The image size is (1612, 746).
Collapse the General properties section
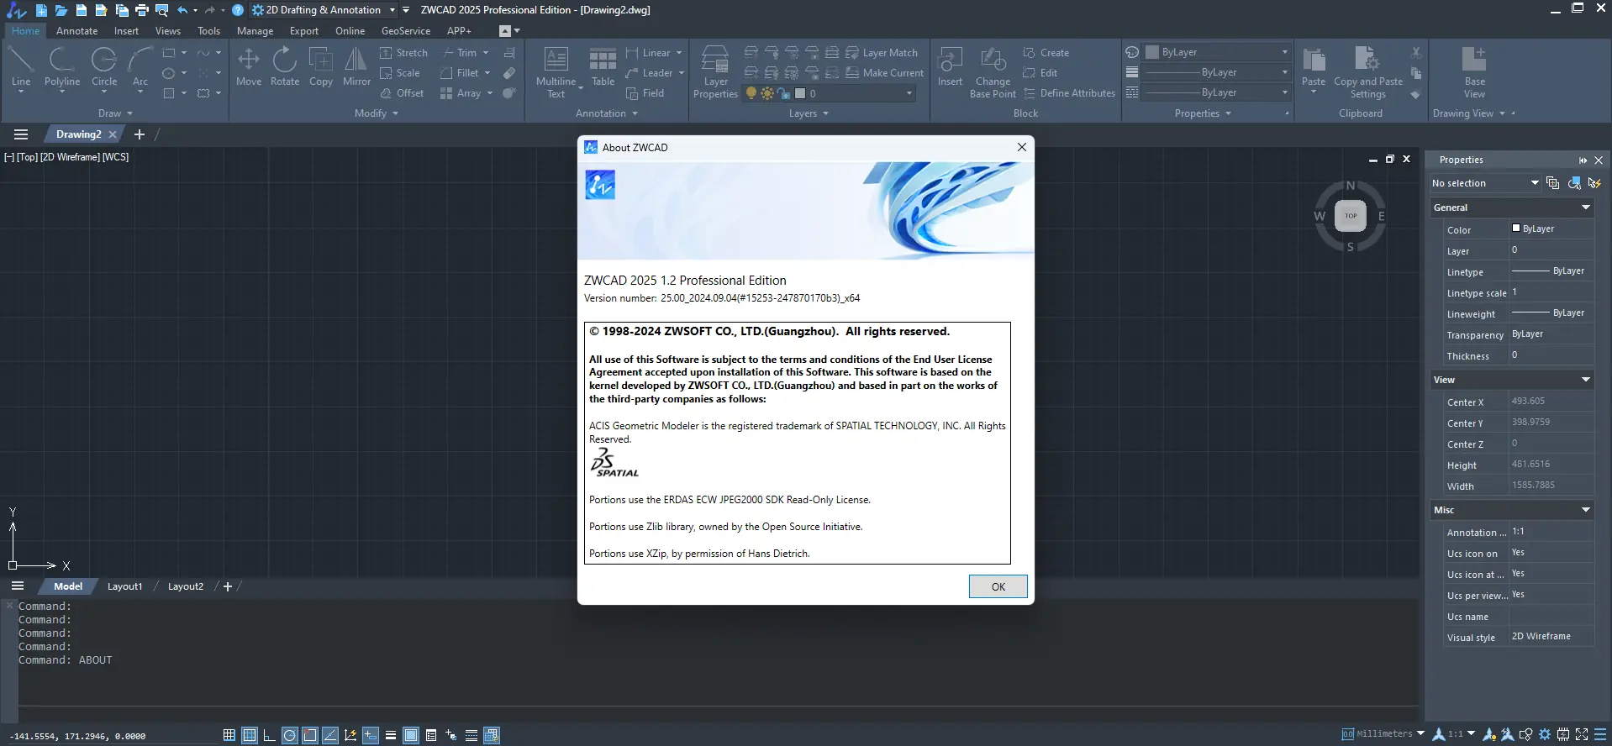click(1585, 208)
